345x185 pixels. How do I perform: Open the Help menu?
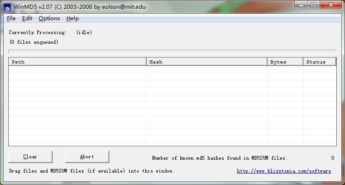(x=72, y=18)
